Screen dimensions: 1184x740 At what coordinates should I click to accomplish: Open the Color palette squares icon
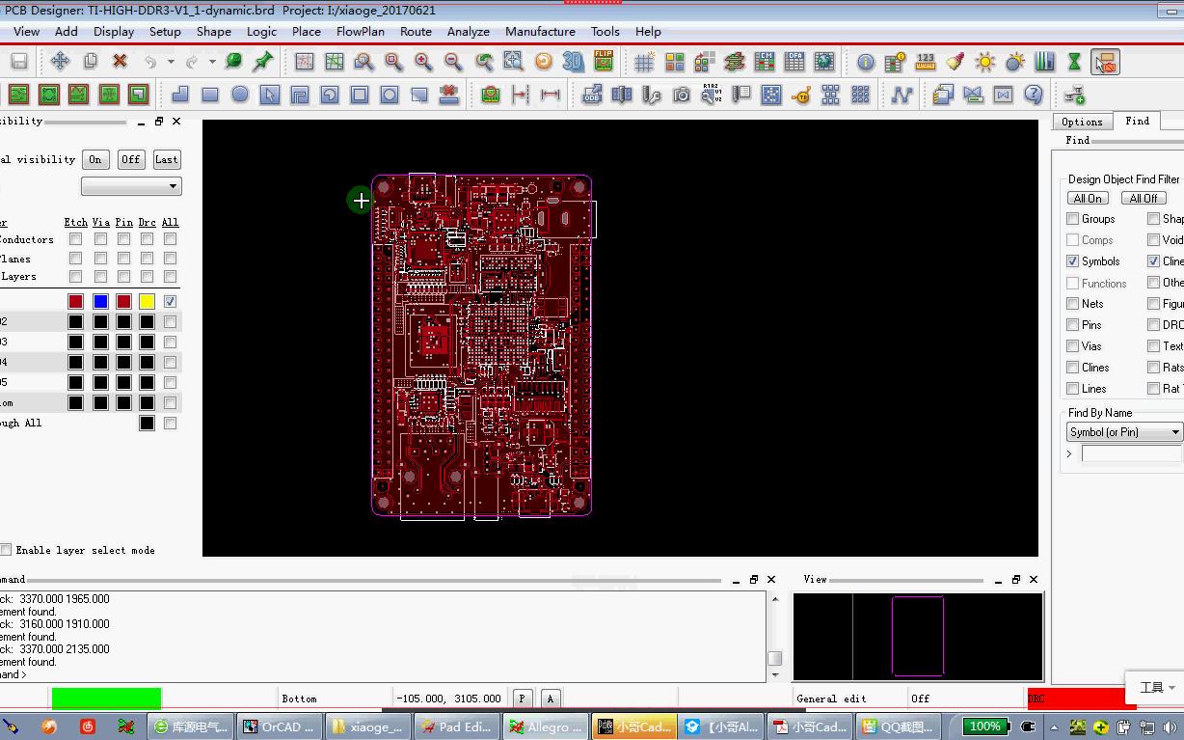point(675,62)
